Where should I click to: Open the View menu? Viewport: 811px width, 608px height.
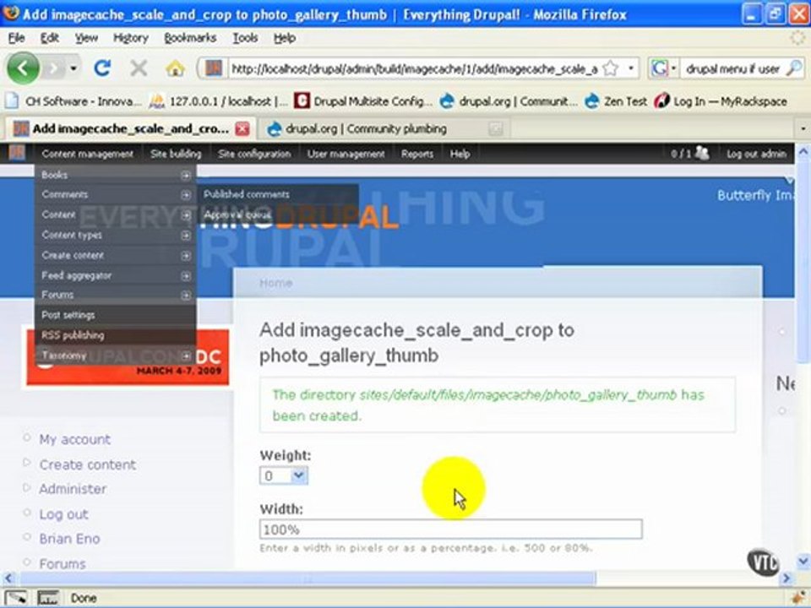(x=86, y=38)
